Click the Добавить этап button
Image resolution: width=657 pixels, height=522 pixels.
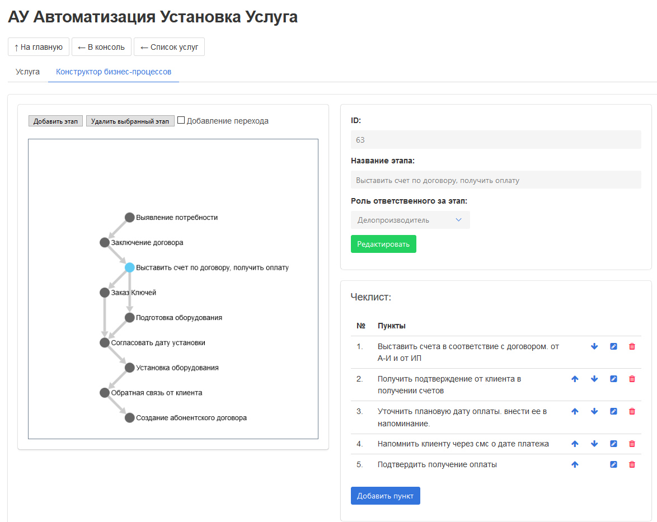click(x=55, y=121)
